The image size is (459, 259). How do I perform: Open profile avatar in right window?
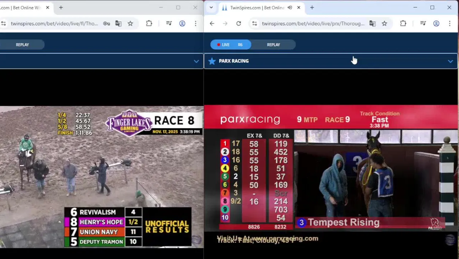pos(436,23)
